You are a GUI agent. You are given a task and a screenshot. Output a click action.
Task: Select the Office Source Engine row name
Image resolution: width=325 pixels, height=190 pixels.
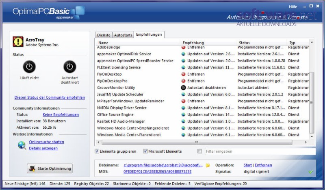[x=115, y=114]
